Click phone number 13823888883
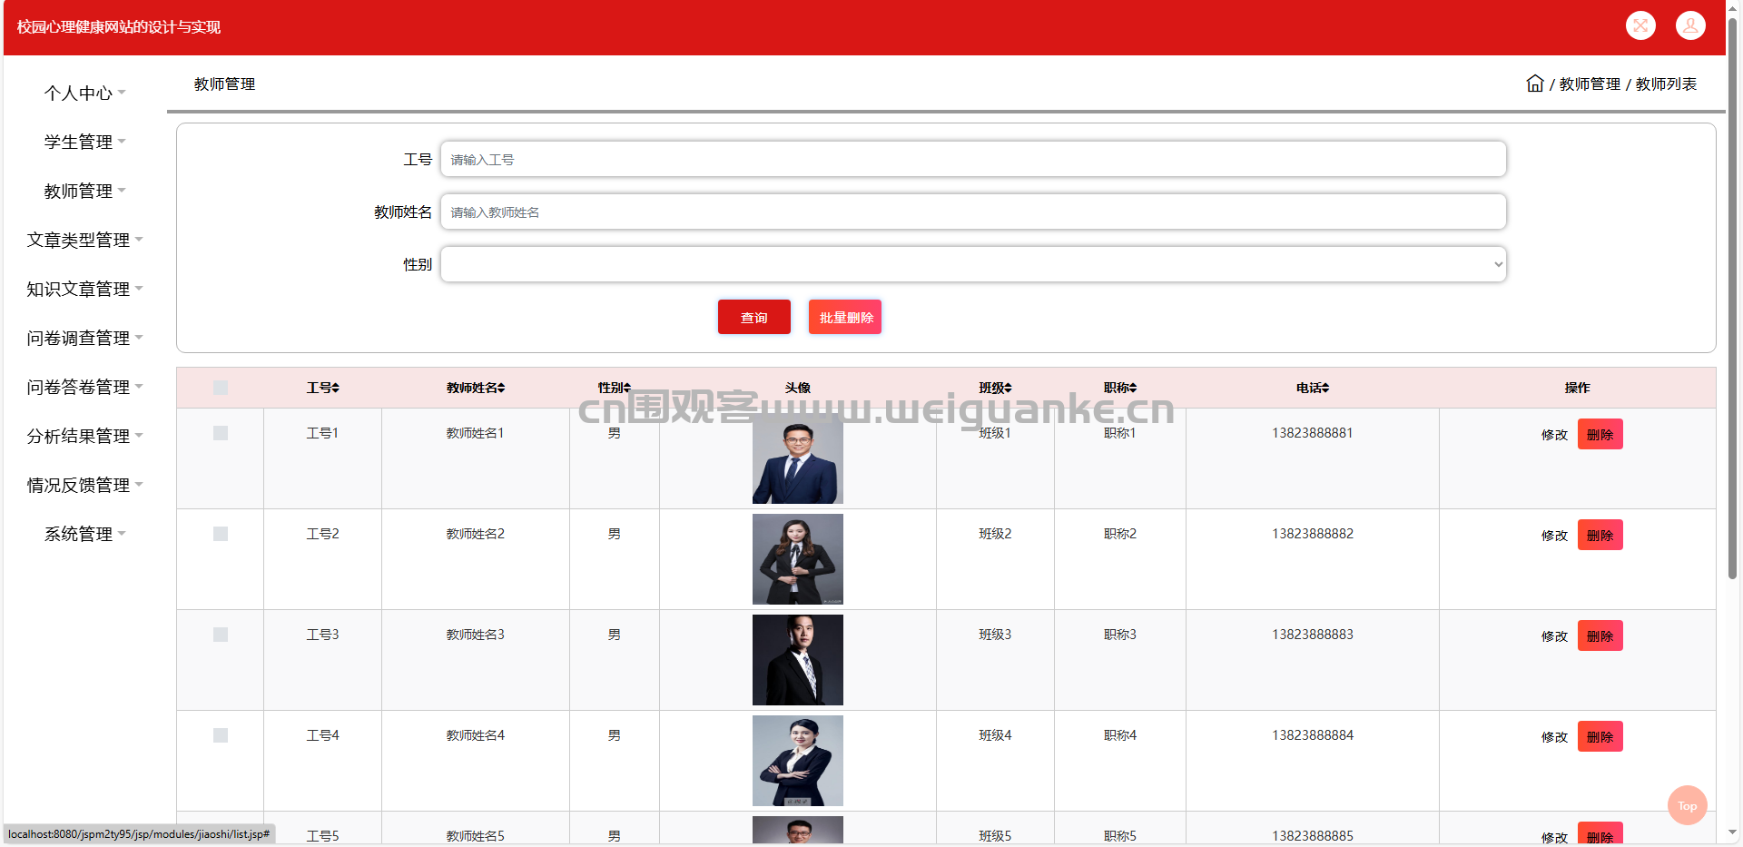Screen dimensions: 1743x847 coord(1313,635)
